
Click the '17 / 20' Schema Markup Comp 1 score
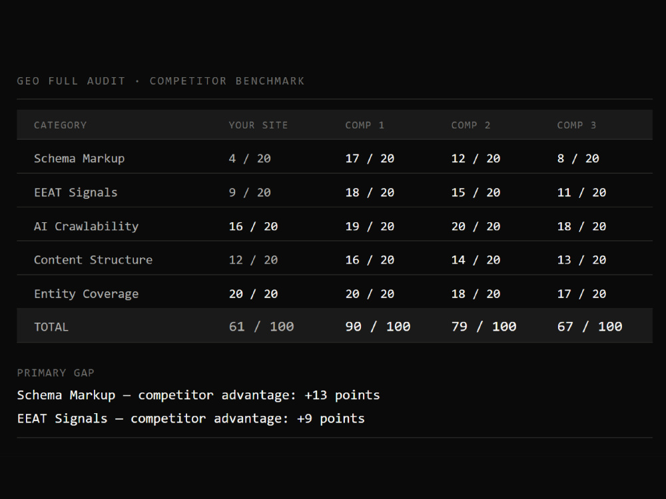coord(370,159)
